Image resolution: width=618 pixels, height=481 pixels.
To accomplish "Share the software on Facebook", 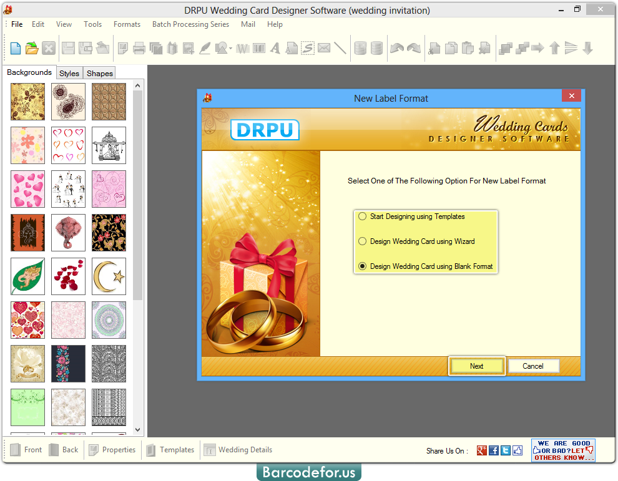I will pyautogui.click(x=494, y=450).
